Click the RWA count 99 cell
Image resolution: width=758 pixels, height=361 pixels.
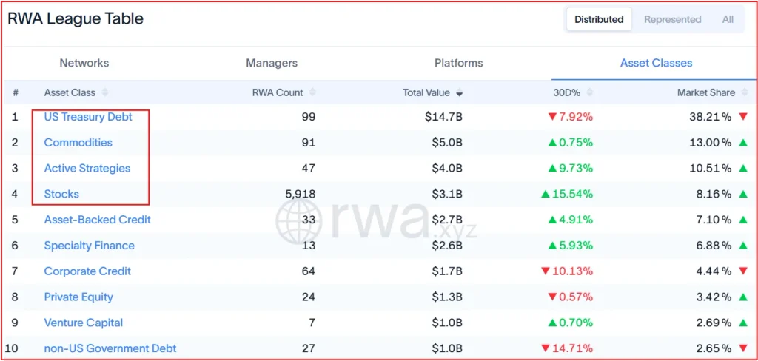(309, 116)
